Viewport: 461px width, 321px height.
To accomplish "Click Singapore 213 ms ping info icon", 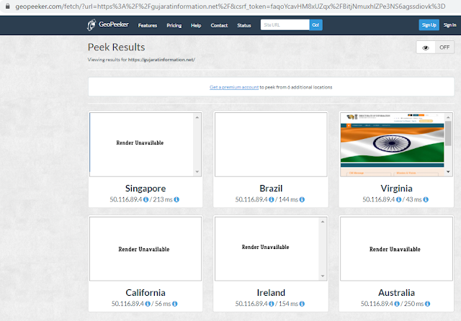I will (176, 199).
